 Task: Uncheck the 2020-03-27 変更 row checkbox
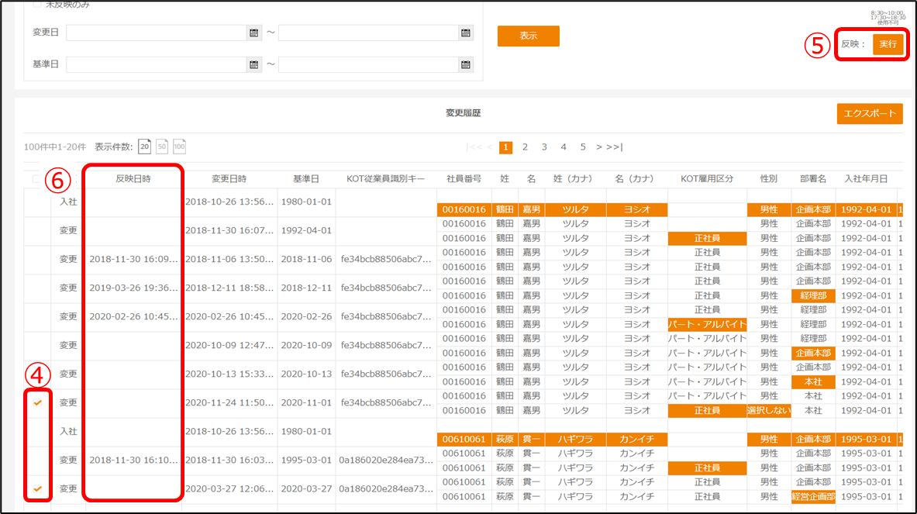[37, 488]
